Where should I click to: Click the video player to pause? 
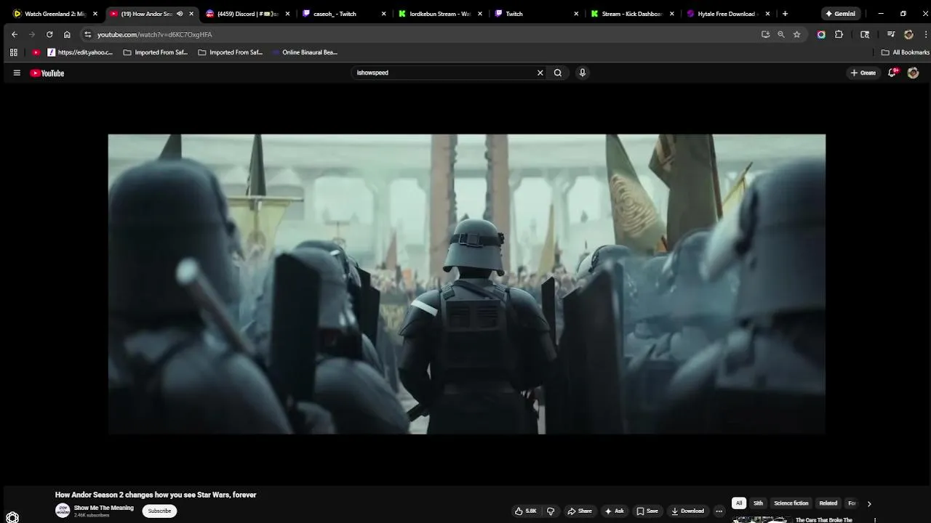click(466, 284)
